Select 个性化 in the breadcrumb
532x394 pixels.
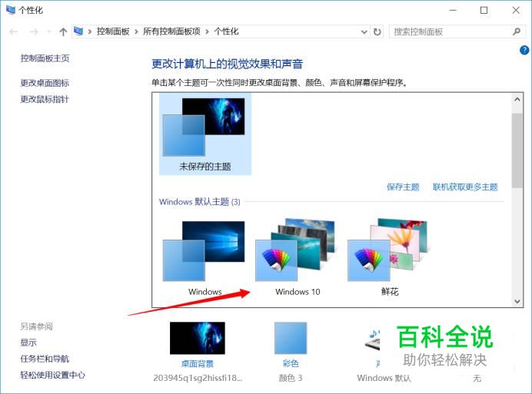coord(226,31)
